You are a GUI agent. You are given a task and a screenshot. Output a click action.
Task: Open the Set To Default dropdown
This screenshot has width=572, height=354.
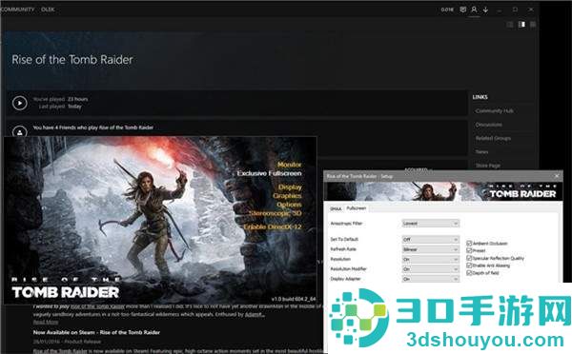point(431,239)
